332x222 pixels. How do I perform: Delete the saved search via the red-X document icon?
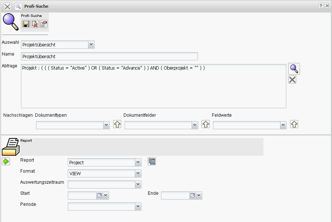[35, 24]
